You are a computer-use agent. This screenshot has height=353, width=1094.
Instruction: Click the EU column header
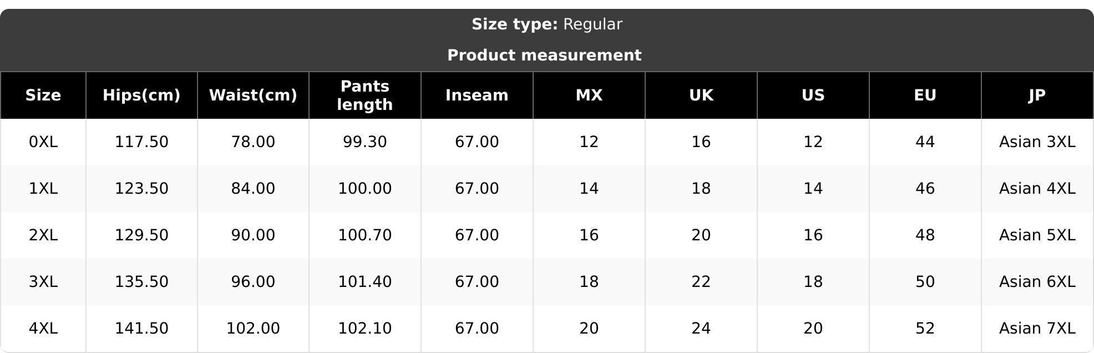(x=925, y=95)
